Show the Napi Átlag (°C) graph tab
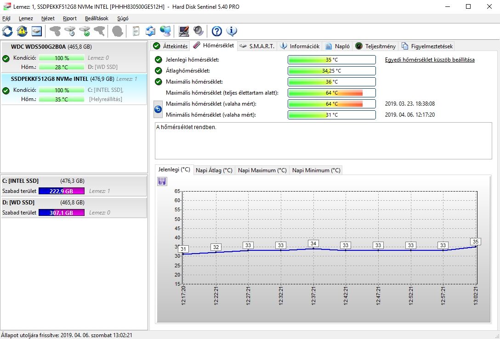This screenshot has width=500, height=339. [x=214, y=170]
